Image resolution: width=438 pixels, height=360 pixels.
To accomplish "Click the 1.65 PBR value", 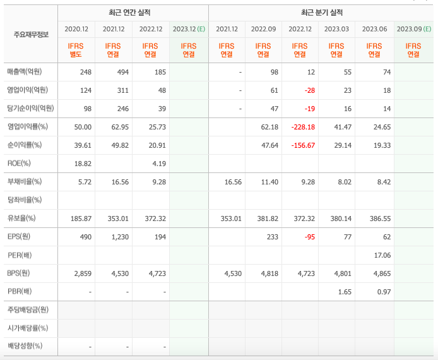I will click(x=345, y=292).
